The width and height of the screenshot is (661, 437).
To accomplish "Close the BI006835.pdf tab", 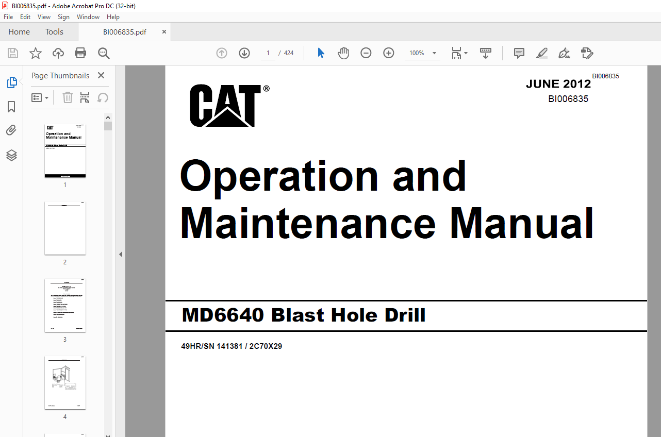I will tap(164, 32).
